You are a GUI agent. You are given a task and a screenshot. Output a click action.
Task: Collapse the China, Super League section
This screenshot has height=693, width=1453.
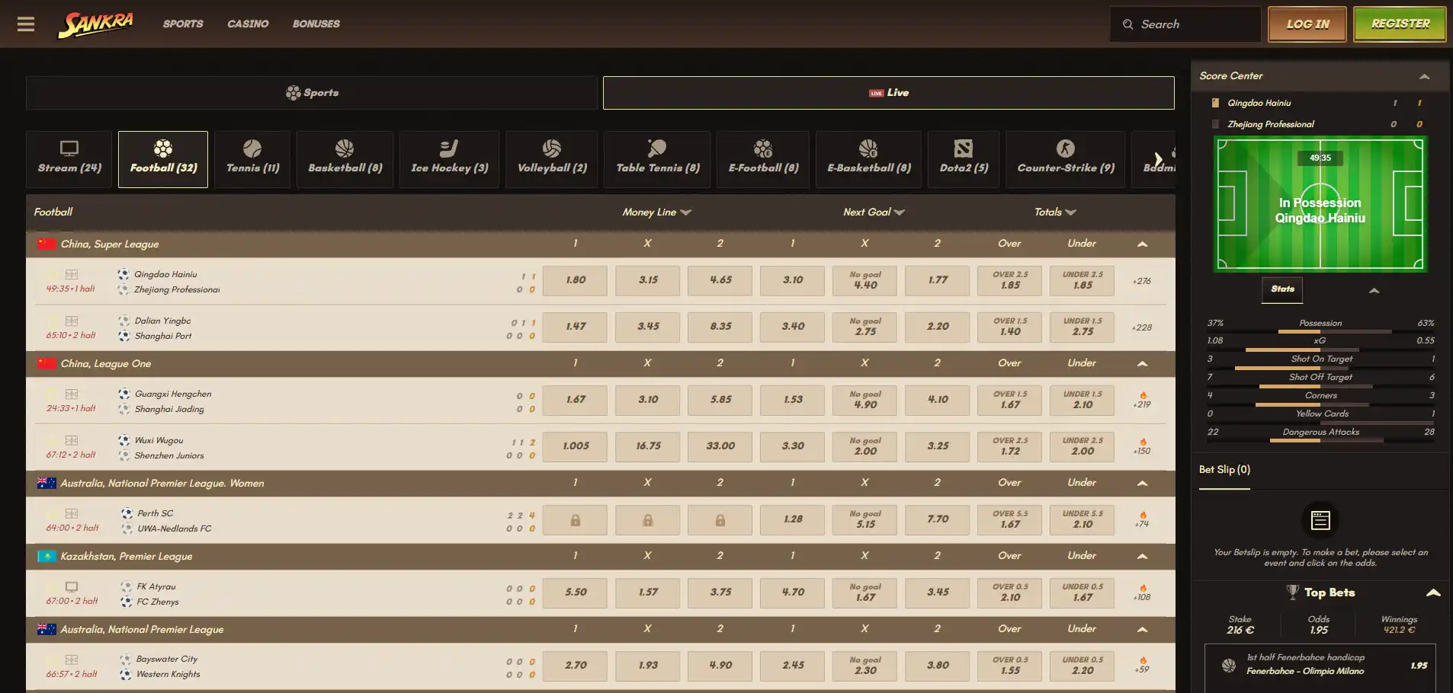(x=1142, y=244)
